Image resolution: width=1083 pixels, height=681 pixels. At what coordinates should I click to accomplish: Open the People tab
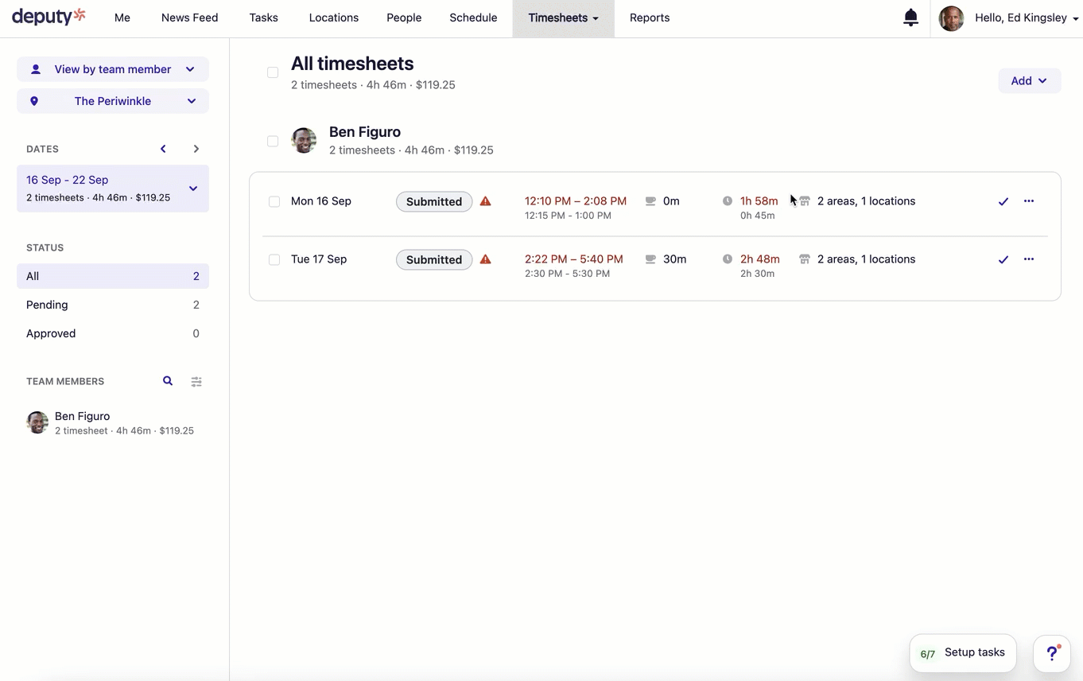tap(404, 18)
